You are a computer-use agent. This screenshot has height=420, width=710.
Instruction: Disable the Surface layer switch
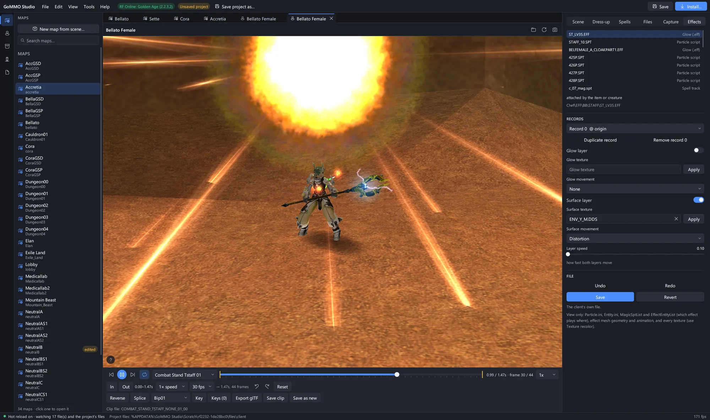pyautogui.click(x=698, y=200)
